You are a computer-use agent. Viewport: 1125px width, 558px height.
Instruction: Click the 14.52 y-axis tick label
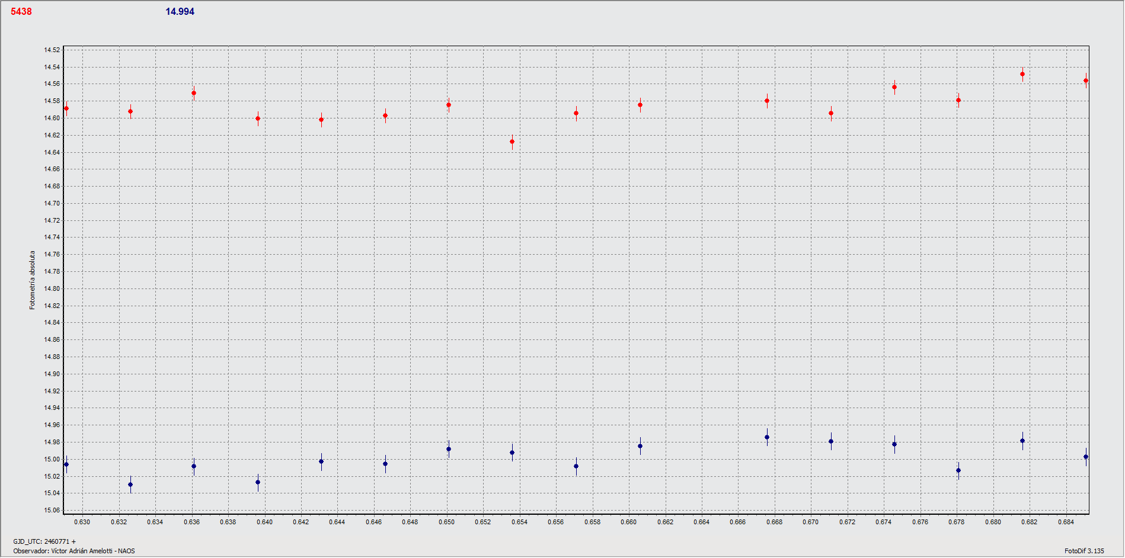(52, 50)
